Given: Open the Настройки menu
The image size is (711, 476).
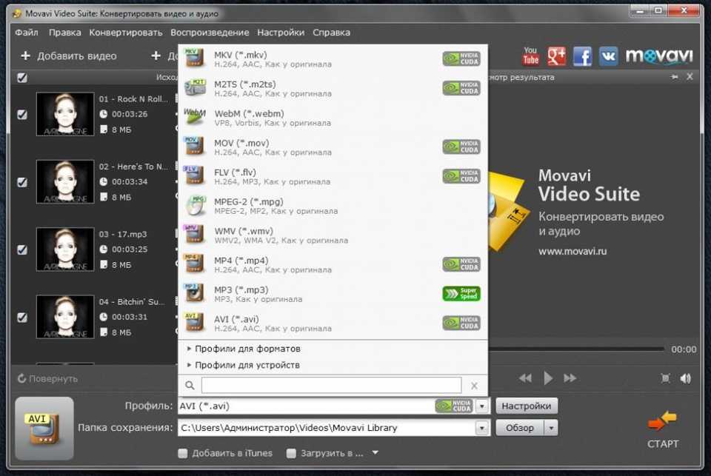Looking at the screenshot, I should 281,33.
